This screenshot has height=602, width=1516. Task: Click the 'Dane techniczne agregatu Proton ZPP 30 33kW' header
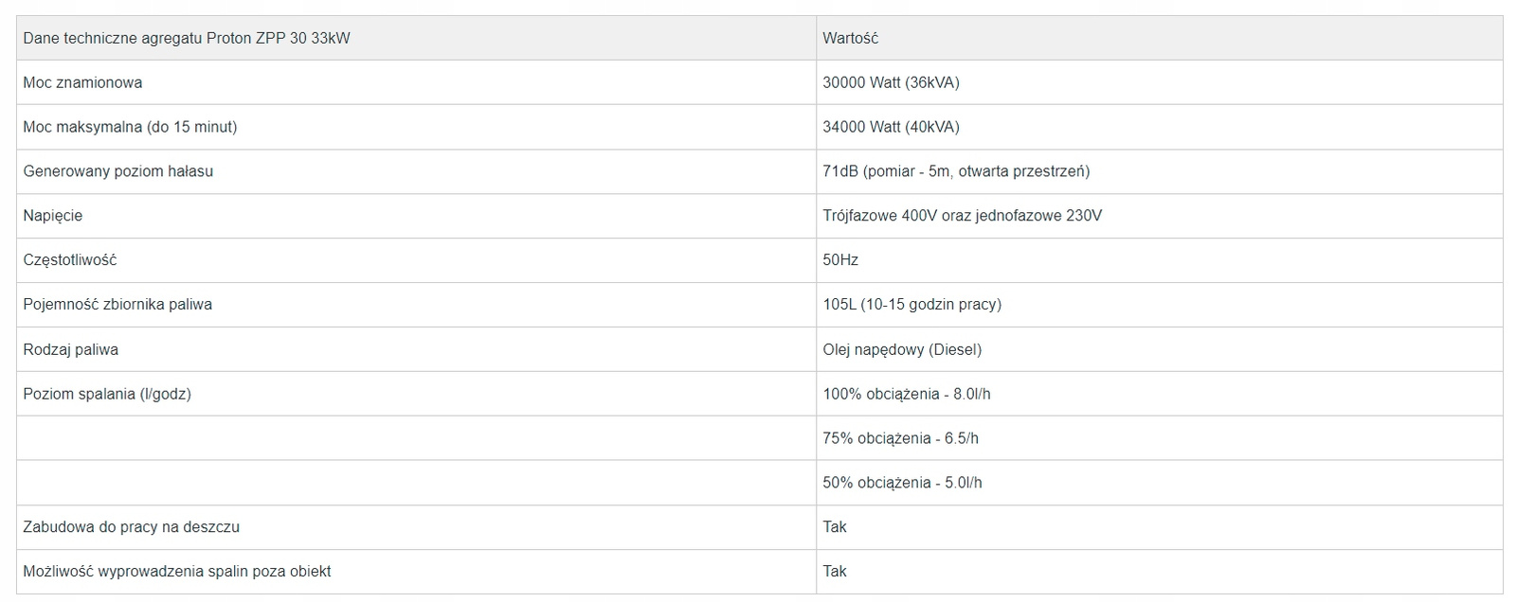(x=187, y=39)
